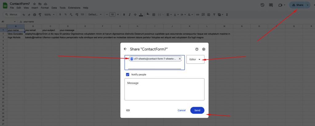Open the fill color bucket
The height and width of the screenshot is (126, 315).
(148, 14)
